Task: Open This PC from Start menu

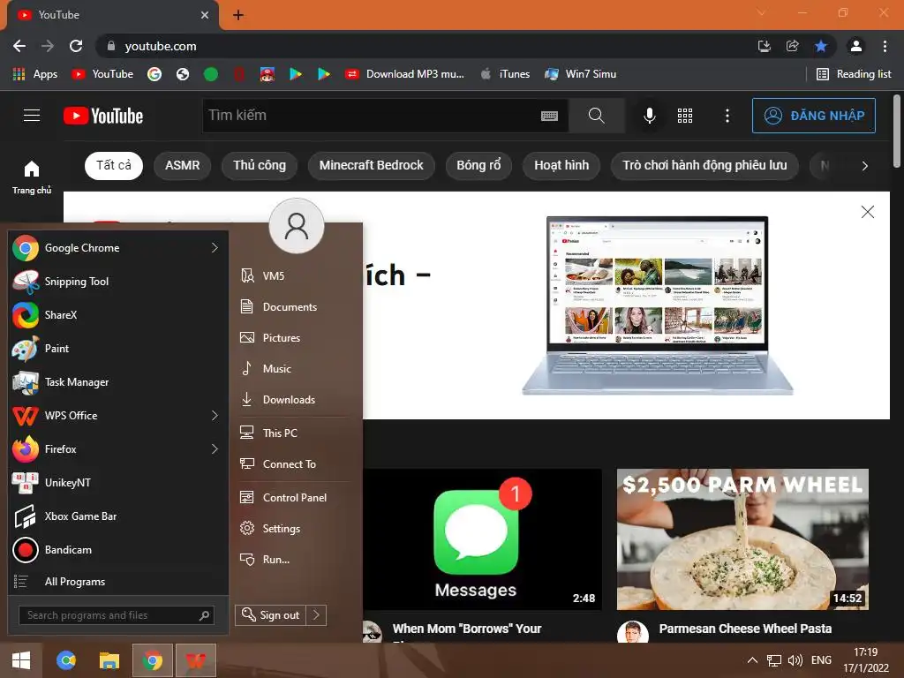Action: coord(295,433)
